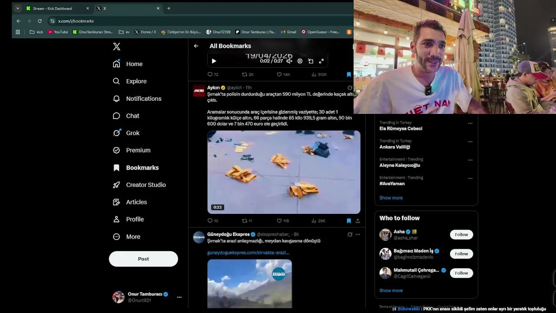Viewport: 556px width, 313px height.
Task: Go back from All Bookmarks
Action: tap(196, 46)
